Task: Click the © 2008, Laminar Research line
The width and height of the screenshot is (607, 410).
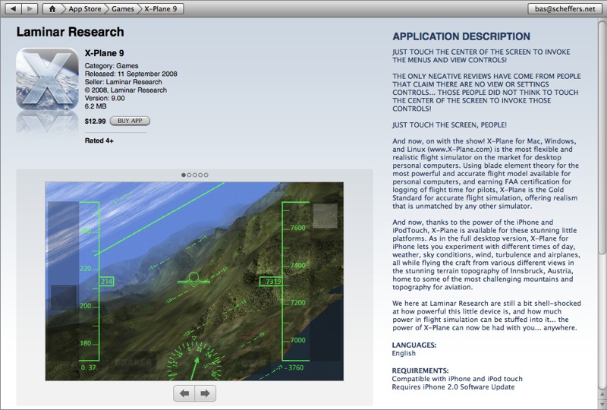Action: point(126,90)
